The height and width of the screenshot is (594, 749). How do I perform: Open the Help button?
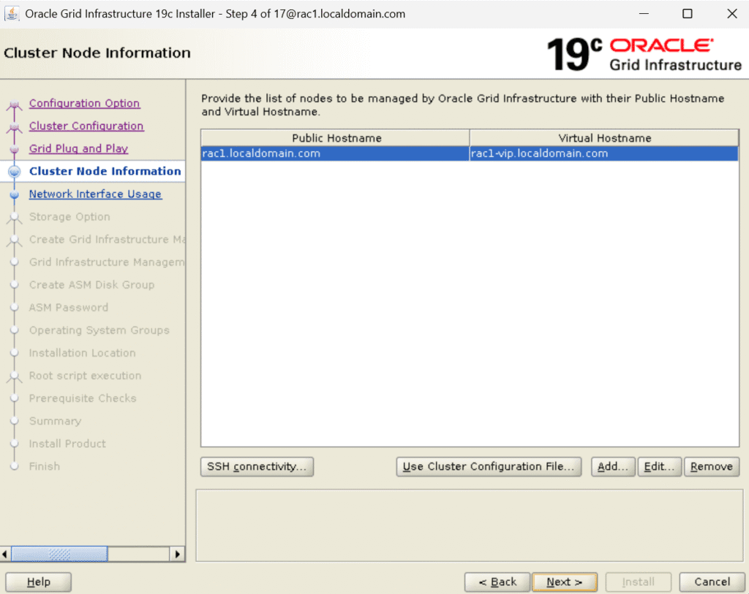pyautogui.click(x=38, y=582)
